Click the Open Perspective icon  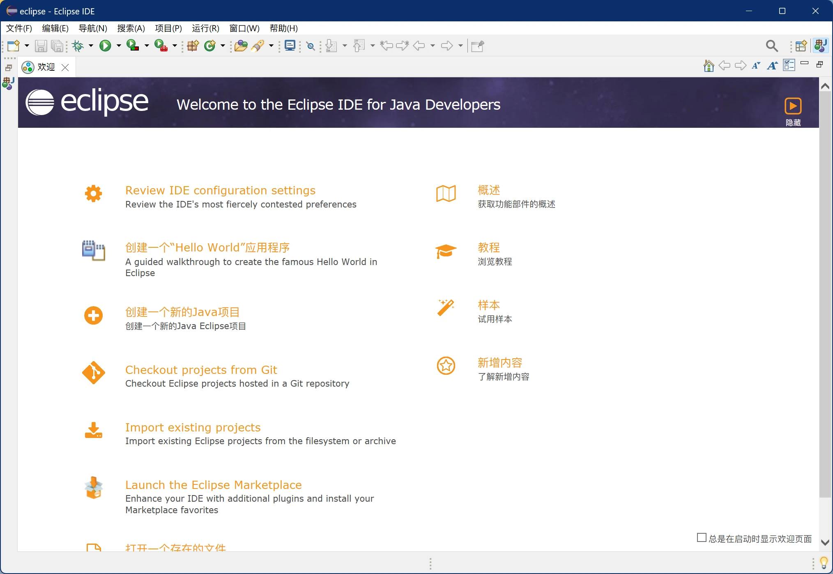point(801,46)
